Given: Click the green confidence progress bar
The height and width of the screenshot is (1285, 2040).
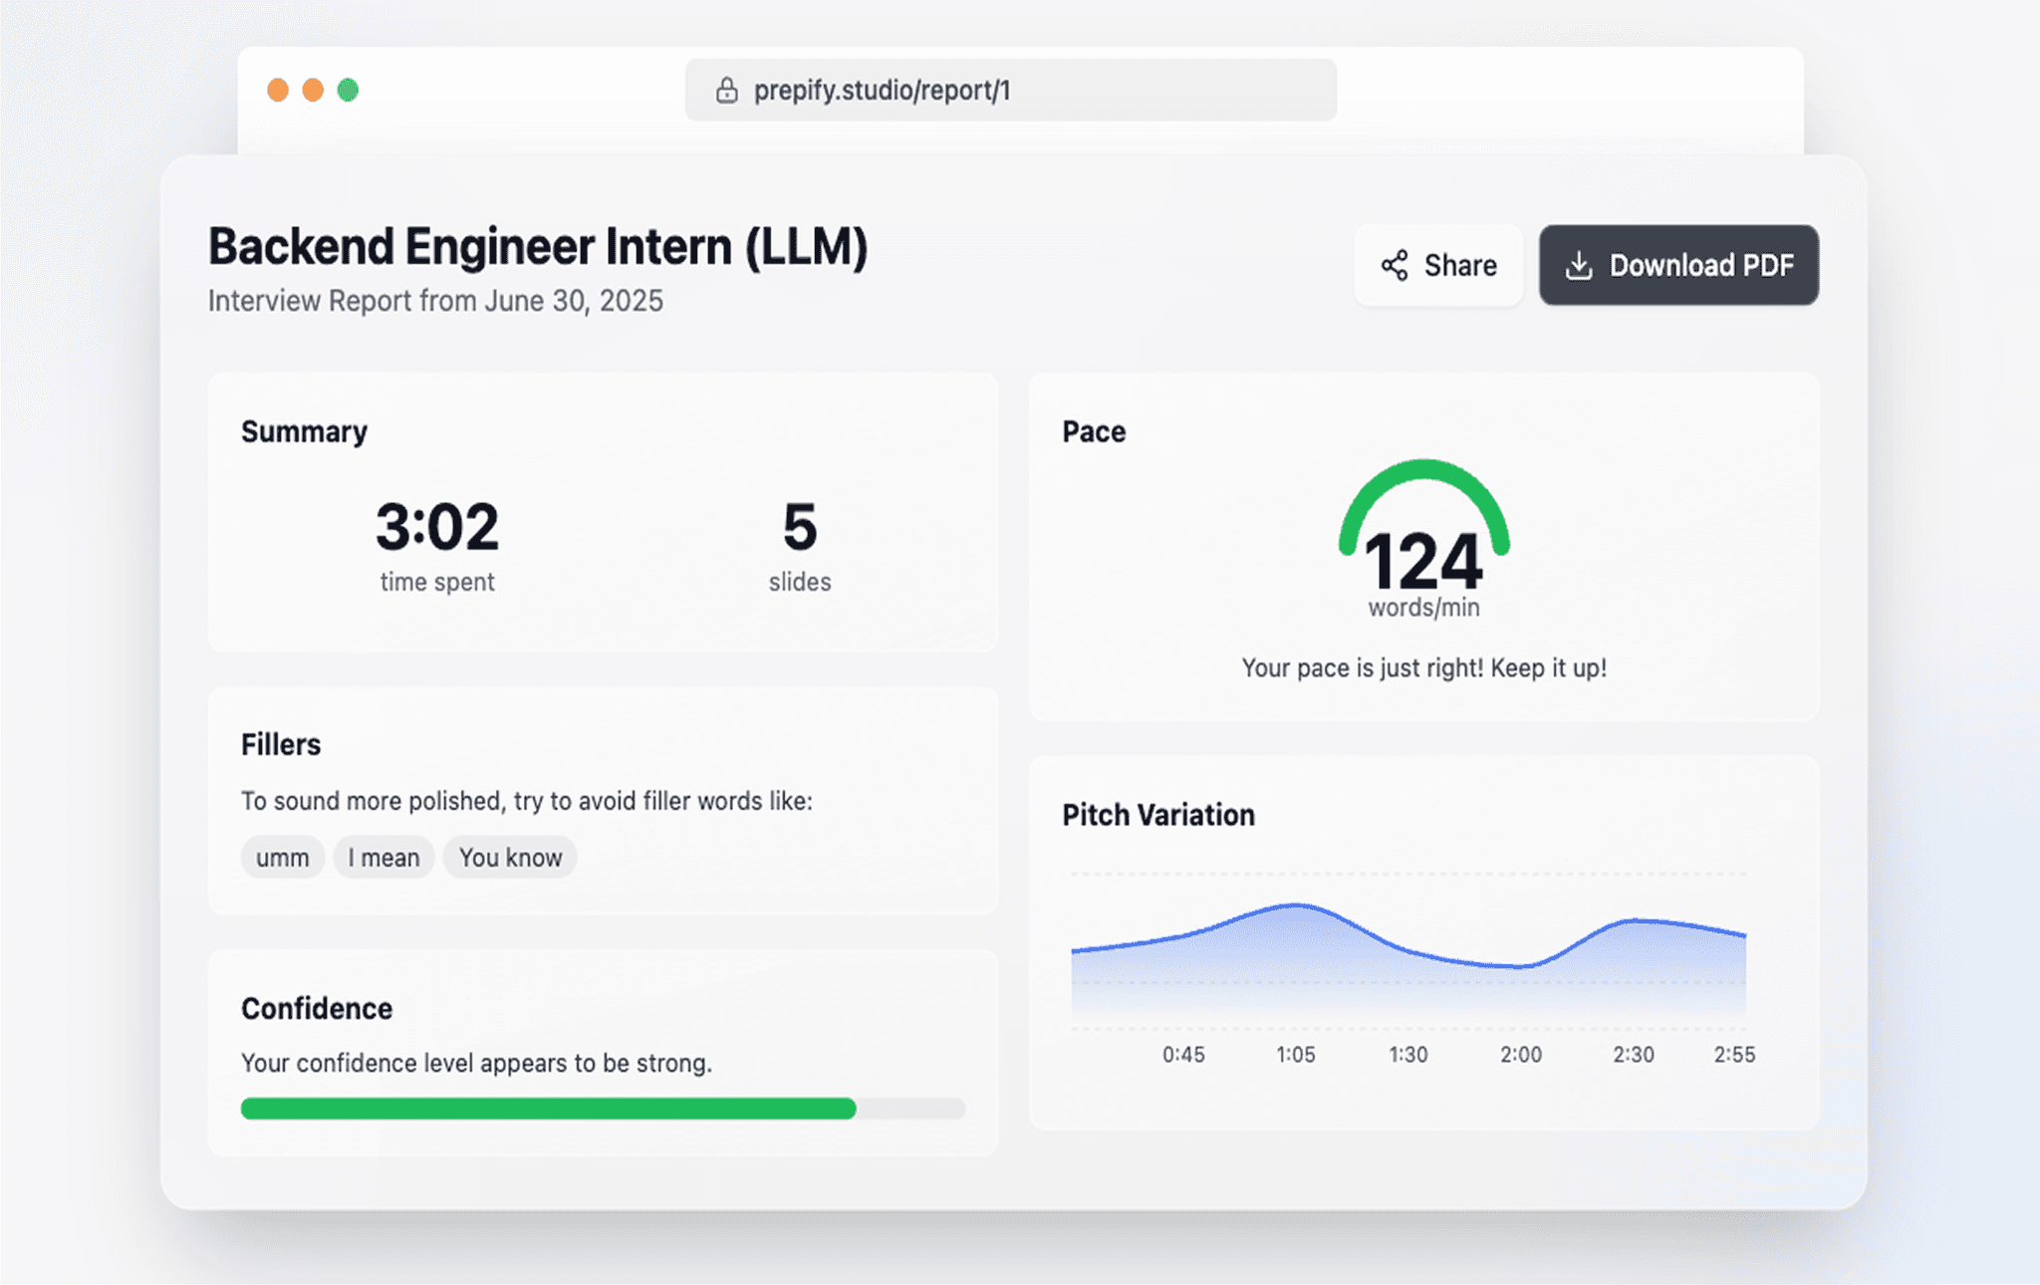Looking at the screenshot, I should click(x=548, y=1108).
